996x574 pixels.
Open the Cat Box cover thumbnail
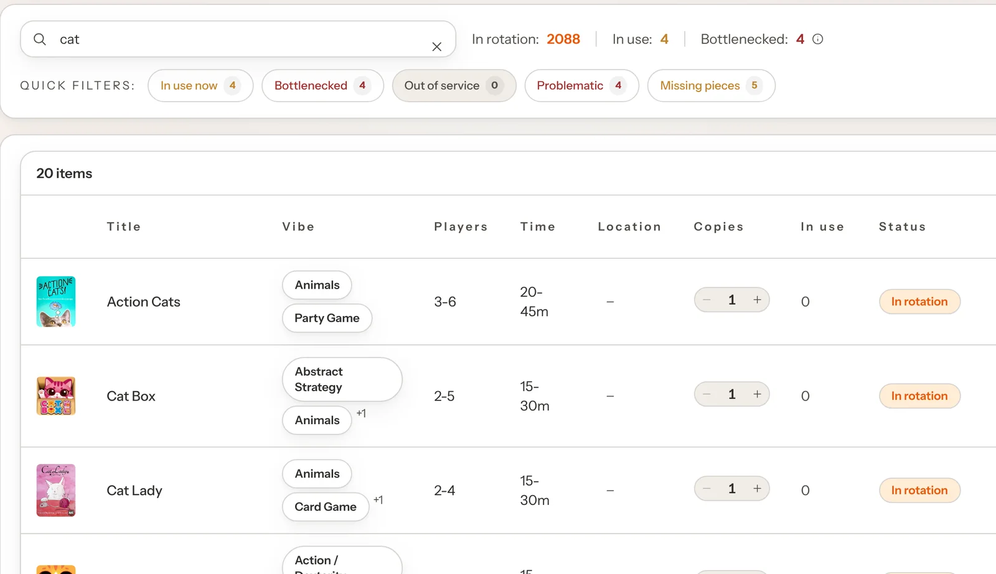tap(56, 396)
